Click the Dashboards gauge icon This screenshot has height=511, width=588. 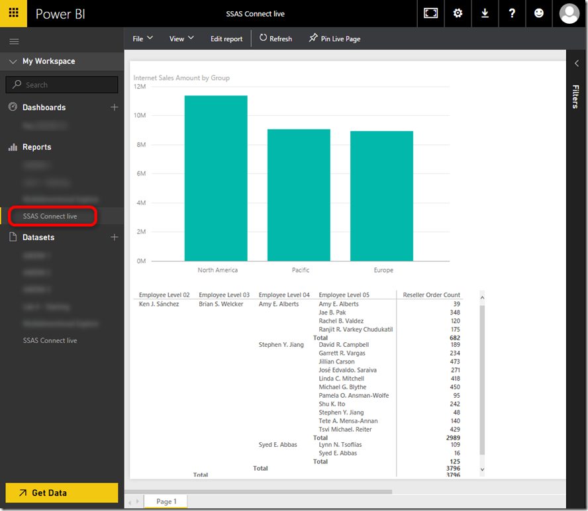pos(13,107)
